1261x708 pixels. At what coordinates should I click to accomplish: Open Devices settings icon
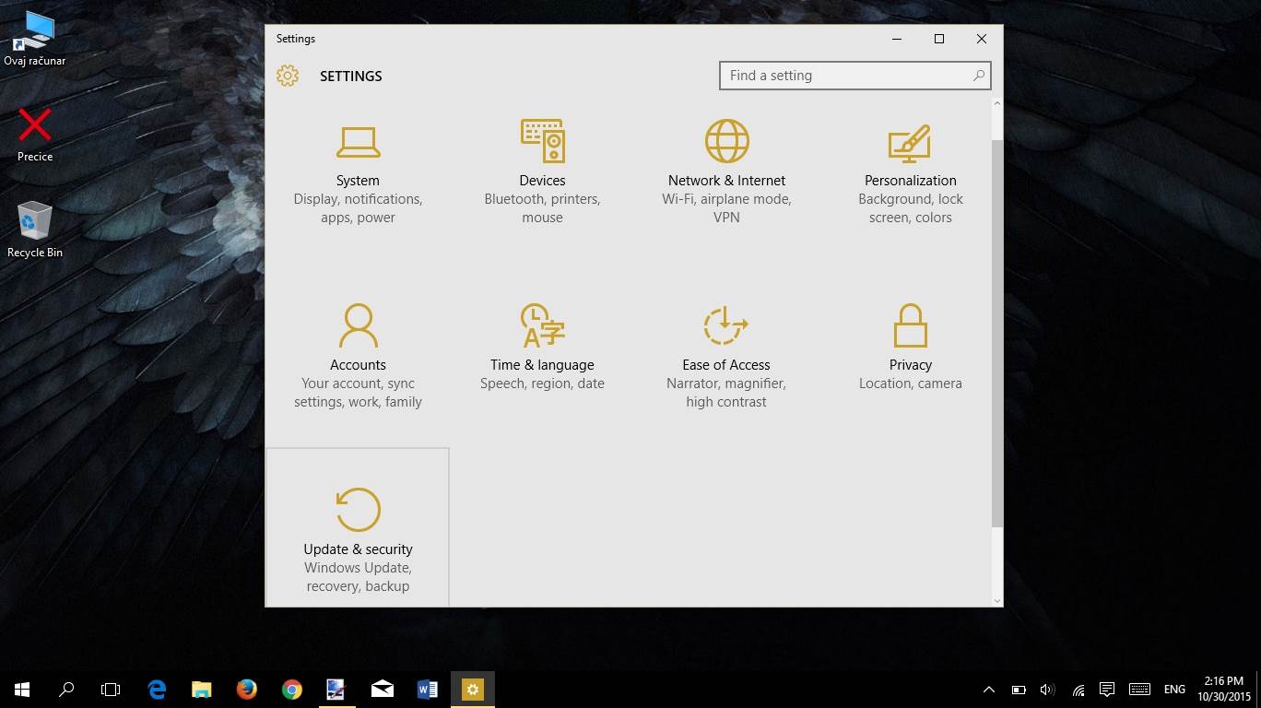pyautogui.click(x=542, y=142)
